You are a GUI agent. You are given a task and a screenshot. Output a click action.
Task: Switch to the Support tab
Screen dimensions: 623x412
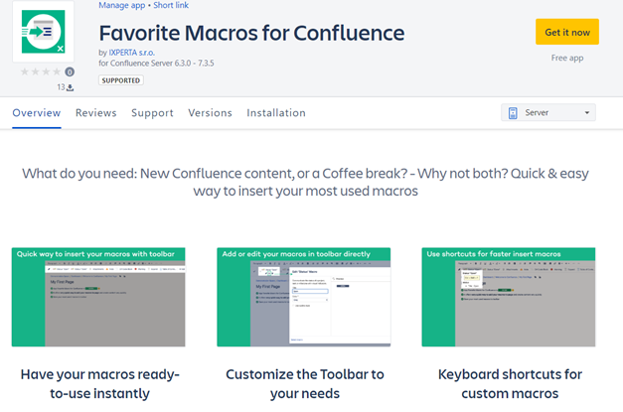(153, 113)
